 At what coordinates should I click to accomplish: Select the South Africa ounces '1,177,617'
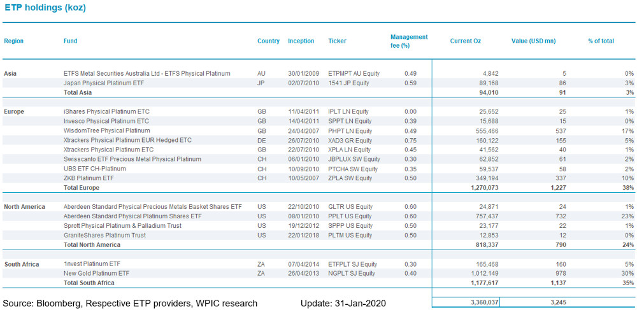(485, 283)
